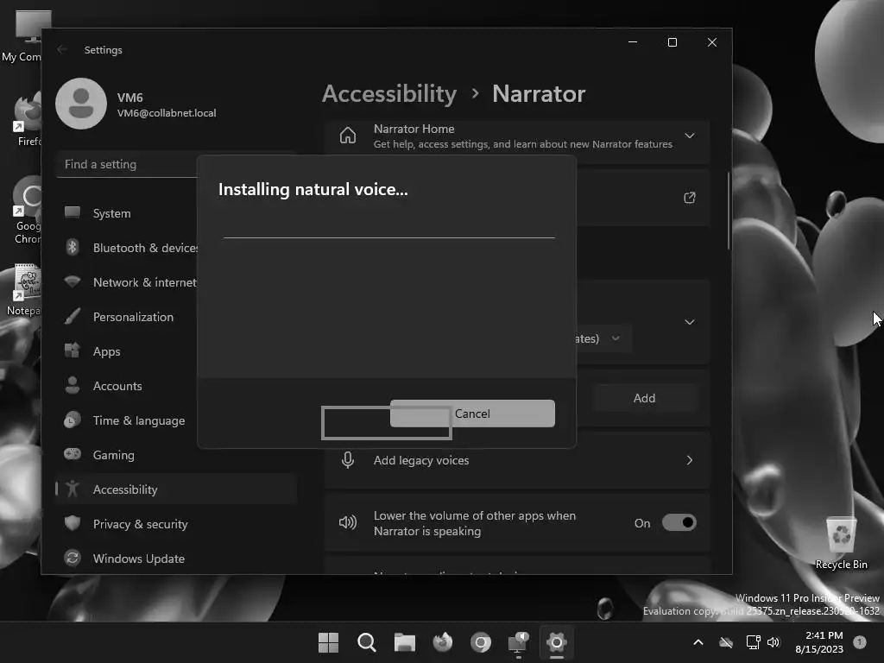The image size is (884, 663).
Task: Click the speaker icon beside Lower volume
Action: pos(348,522)
